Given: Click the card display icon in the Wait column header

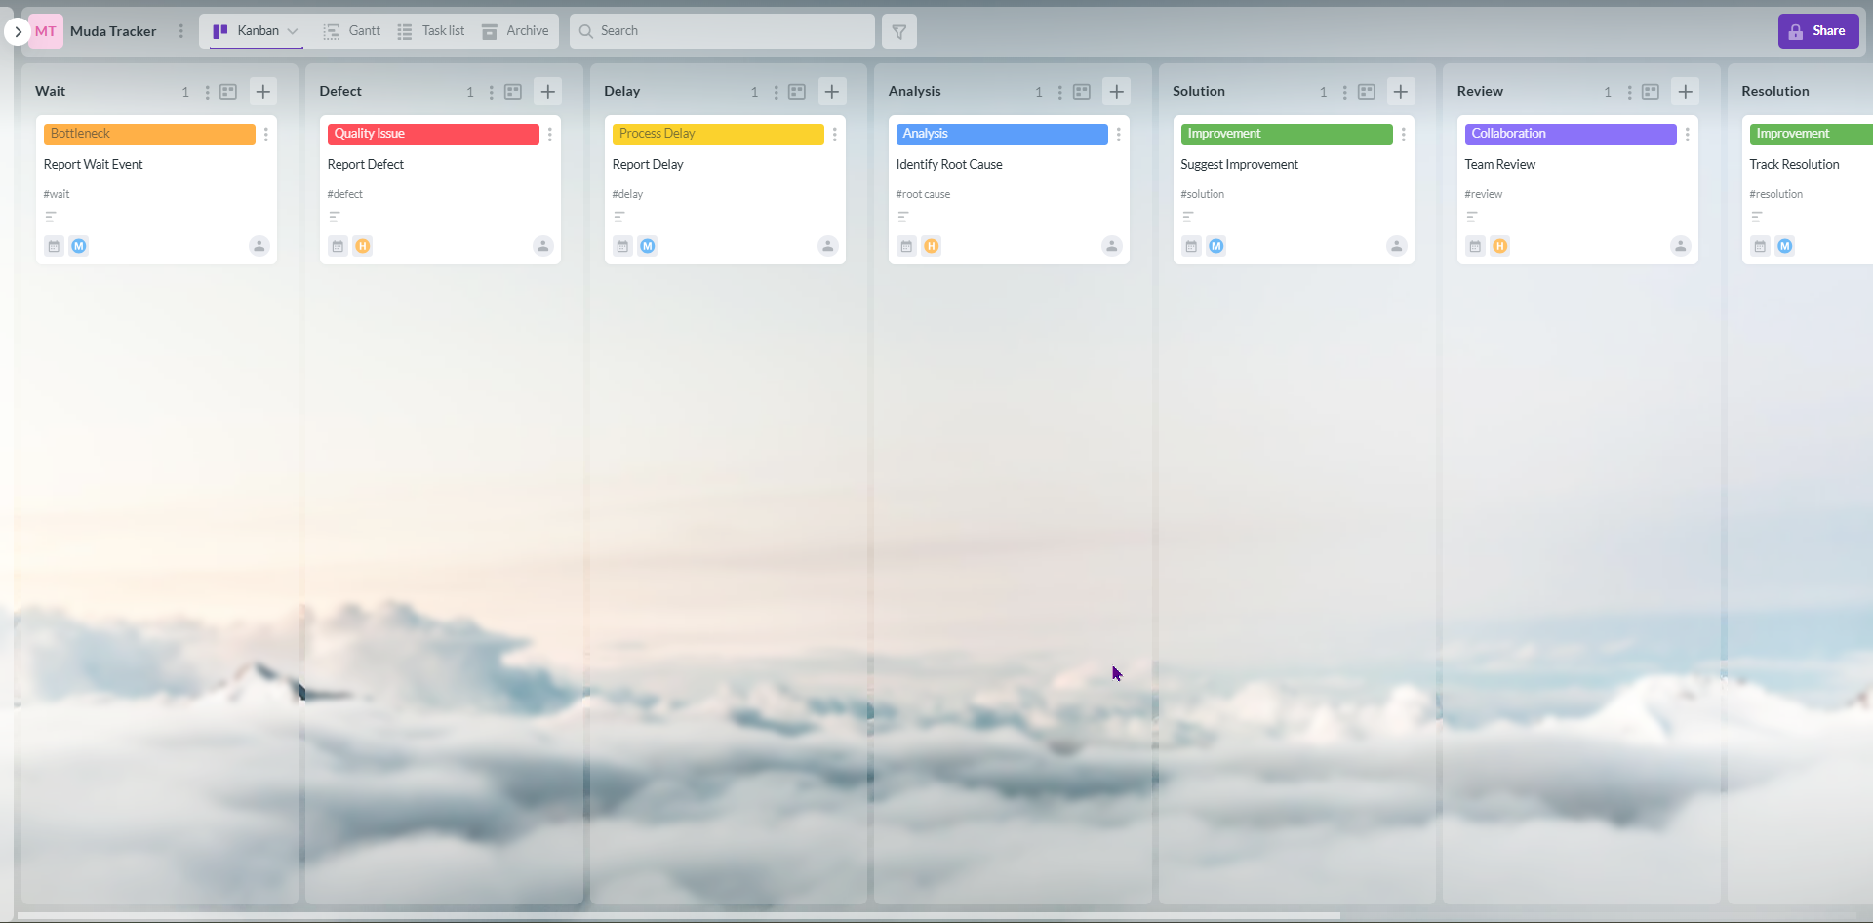Looking at the screenshot, I should point(228,91).
